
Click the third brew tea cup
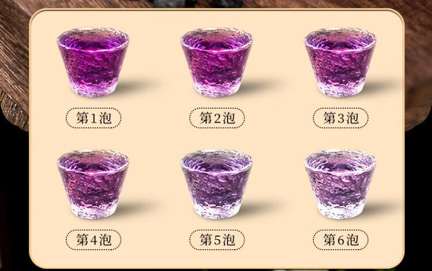[340, 62]
